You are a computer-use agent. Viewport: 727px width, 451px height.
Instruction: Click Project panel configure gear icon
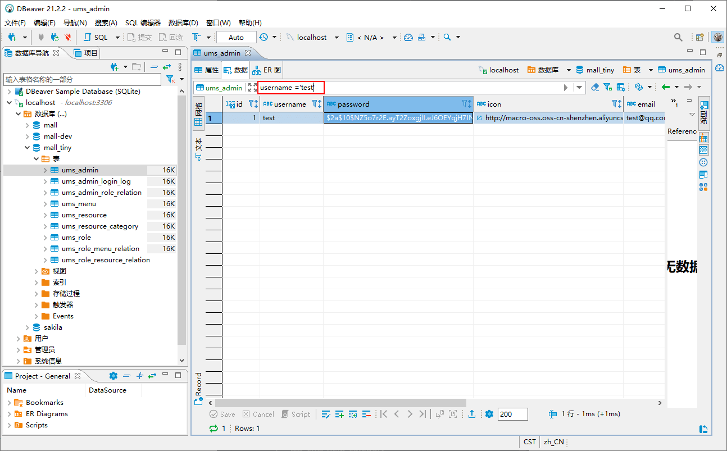[x=113, y=376]
